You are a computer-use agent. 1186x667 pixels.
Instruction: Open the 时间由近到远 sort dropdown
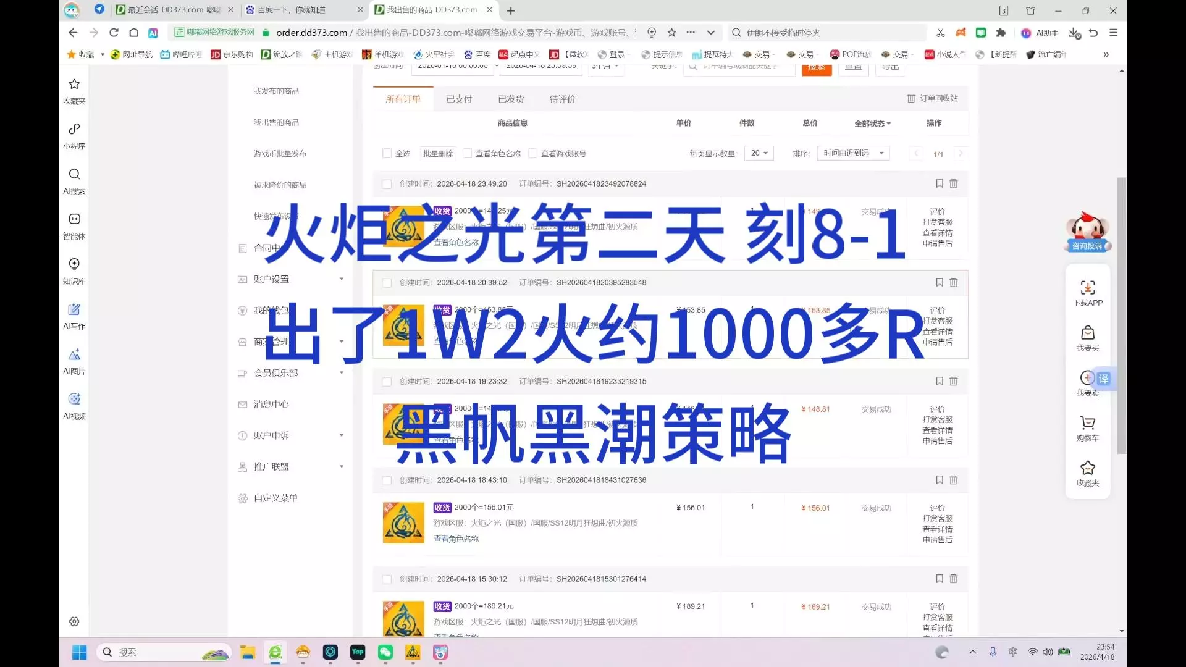click(x=852, y=153)
